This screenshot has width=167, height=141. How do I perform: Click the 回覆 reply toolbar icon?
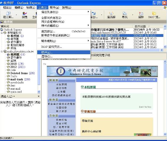(24, 15)
